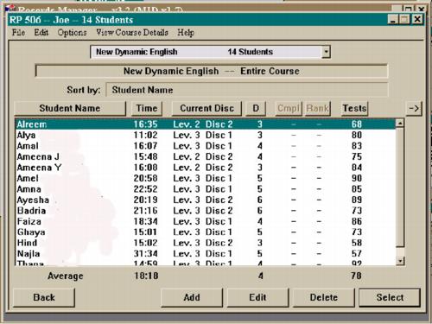This screenshot has height=324, width=432.
Task: Open the Options menu
Action: 72,32
